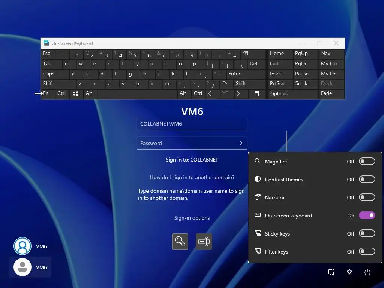Turn off the On-screen keyboard switch
The height and width of the screenshot is (288, 384).
(x=367, y=215)
